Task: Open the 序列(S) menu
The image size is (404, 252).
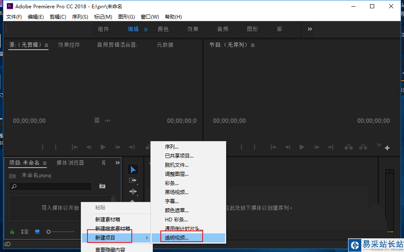Action: 80,17
